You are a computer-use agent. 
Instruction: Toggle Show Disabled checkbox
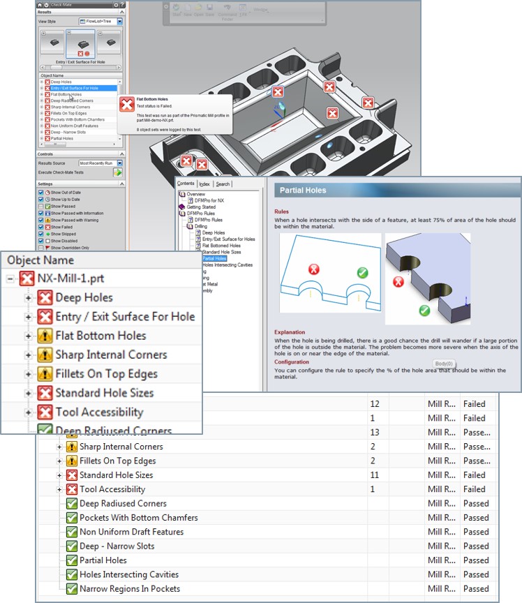click(x=40, y=241)
